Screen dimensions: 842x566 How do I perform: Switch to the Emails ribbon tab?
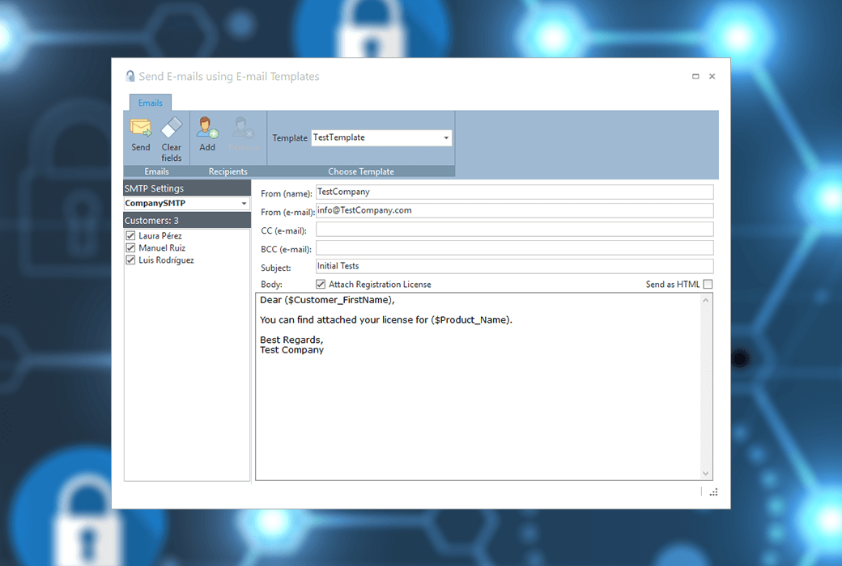point(150,103)
